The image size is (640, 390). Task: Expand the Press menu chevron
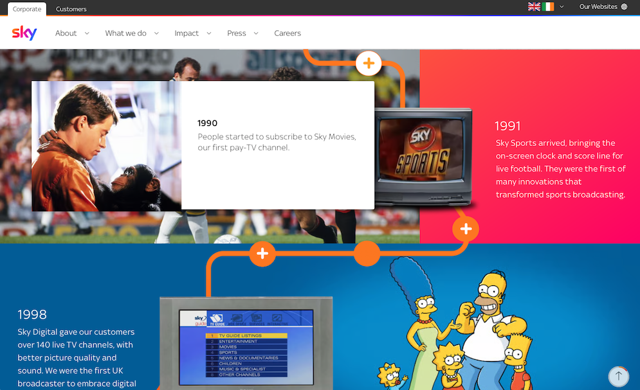pyautogui.click(x=256, y=33)
